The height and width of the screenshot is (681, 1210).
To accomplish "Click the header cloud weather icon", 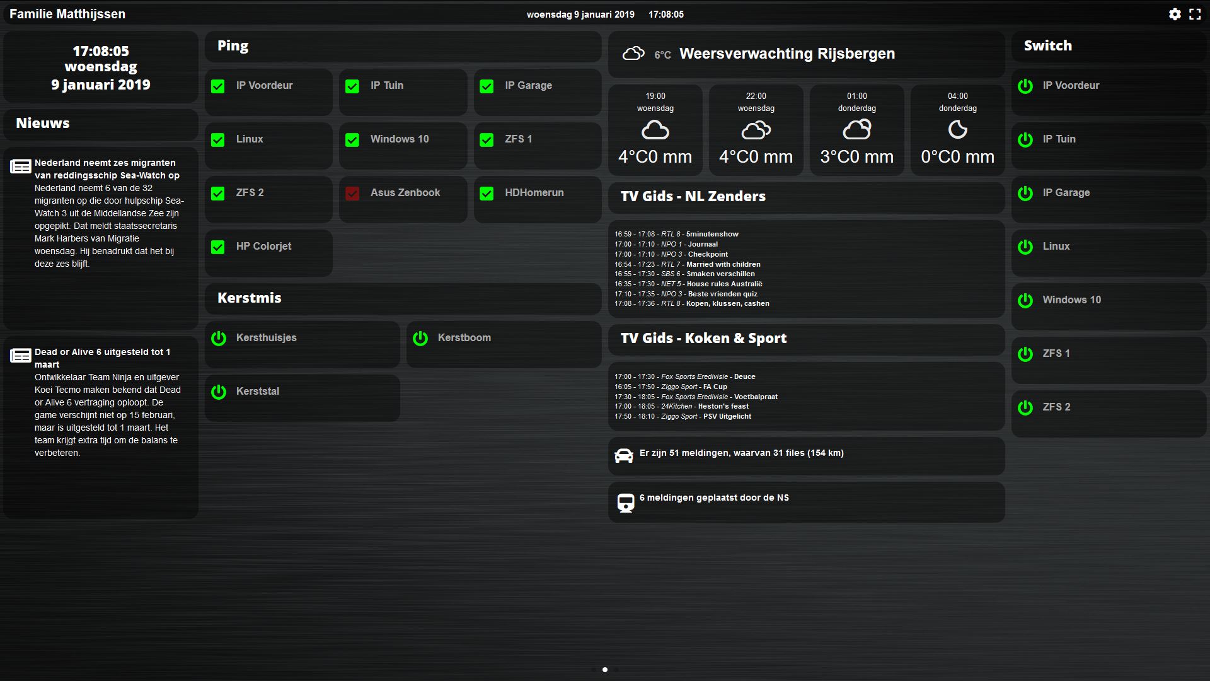I will pos(633,54).
